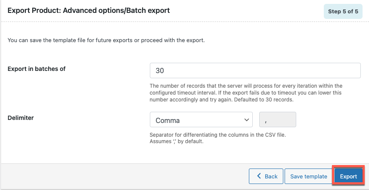This screenshot has width=369, height=190.
Task: Click the left chevron icon in Back
Action: (259, 176)
